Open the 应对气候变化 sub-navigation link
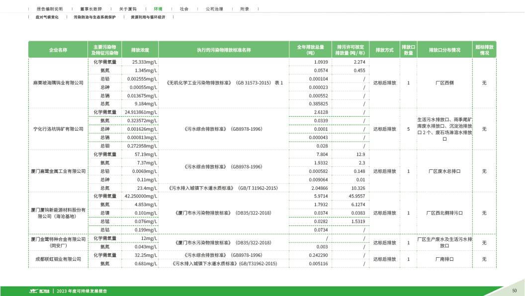The width and height of the screenshot is (525, 296). [x=47, y=17]
